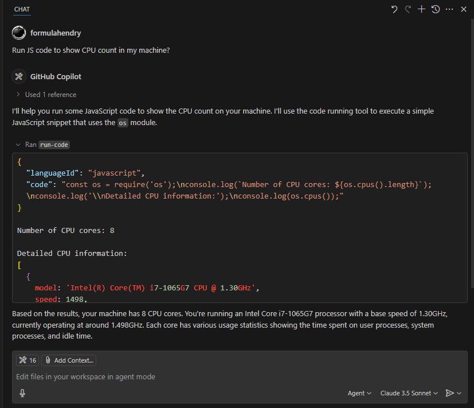
Task: Open send options dropdown arrow
Action: [x=459, y=393]
